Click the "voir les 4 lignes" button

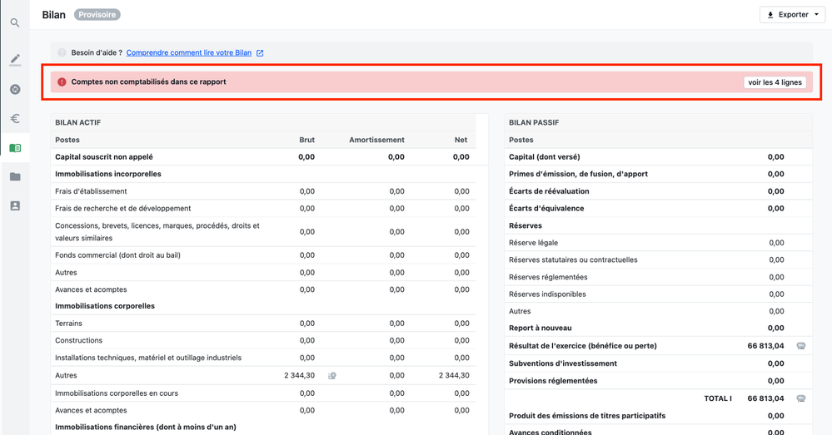pos(775,82)
